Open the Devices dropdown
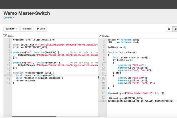Viewport: 177px width, 118px height. click(9, 18)
